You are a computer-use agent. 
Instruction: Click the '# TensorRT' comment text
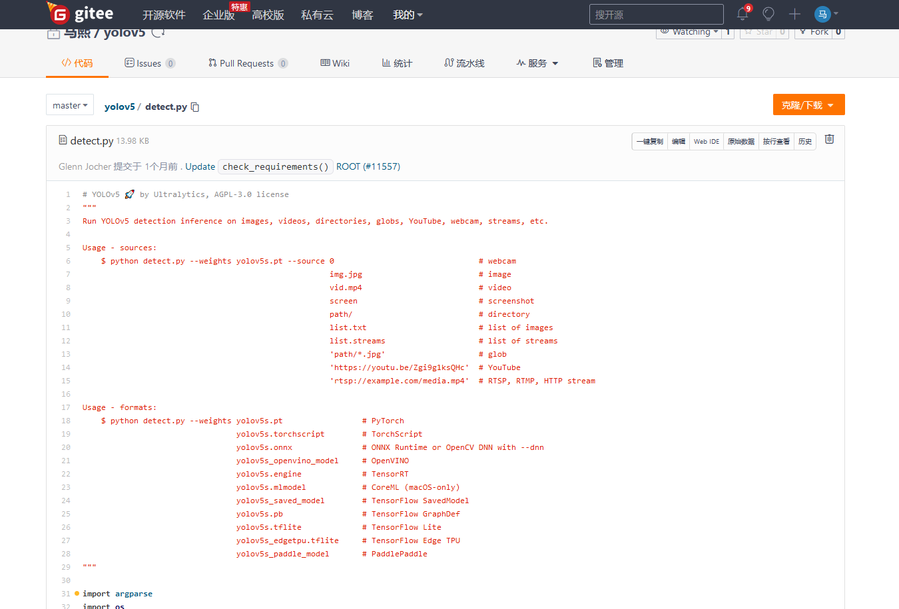click(386, 474)
